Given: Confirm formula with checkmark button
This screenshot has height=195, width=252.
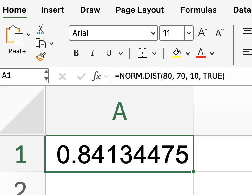Looking at the screenshot, I should pyautogui.click(x=81, y=76).
